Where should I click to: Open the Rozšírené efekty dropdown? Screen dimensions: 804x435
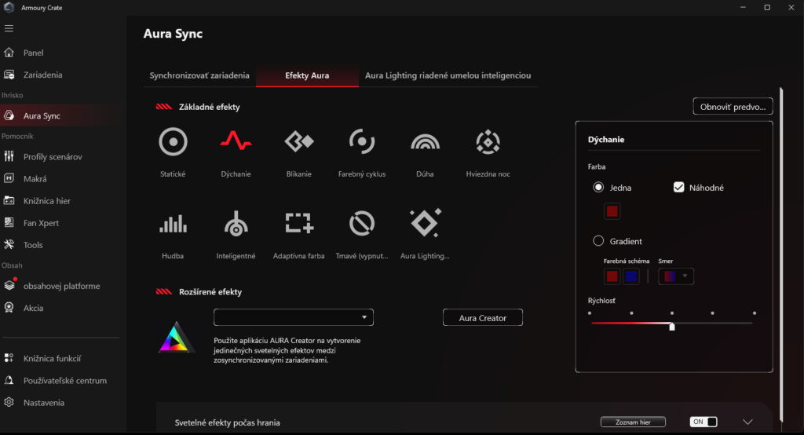294,317
